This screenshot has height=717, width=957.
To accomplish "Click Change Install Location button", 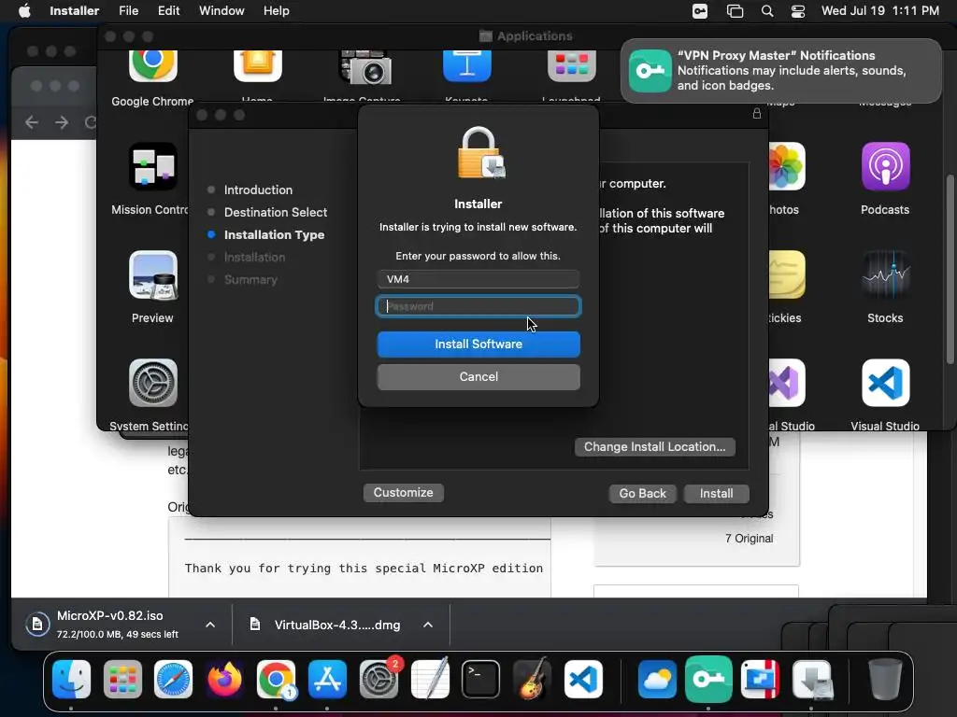I will click(654, 447).
